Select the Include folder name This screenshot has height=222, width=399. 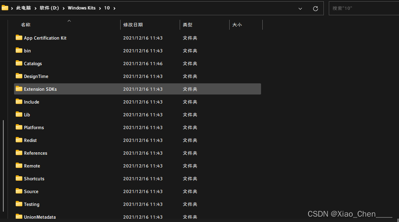point(31,102)
